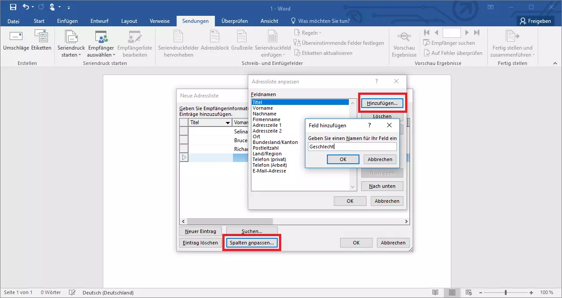Click Nach unten button
Viewport: 562px width, 298px height.
click(382, 186)
